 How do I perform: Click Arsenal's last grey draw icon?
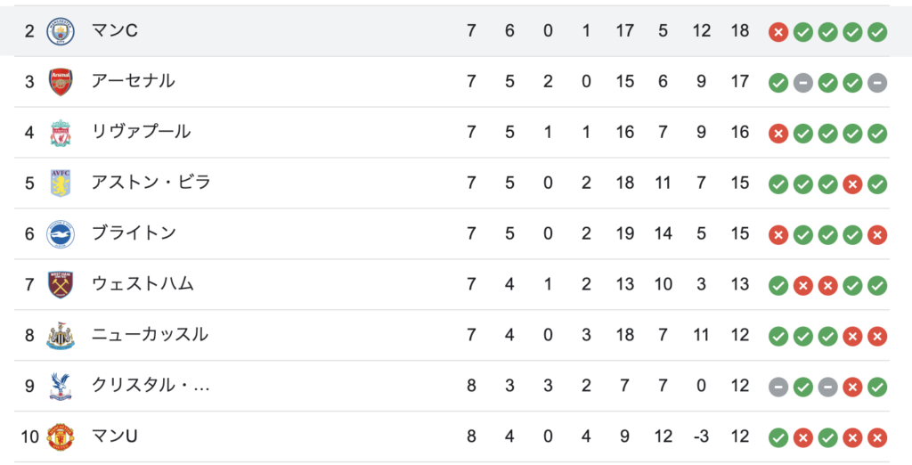click(x=877, y=83)
